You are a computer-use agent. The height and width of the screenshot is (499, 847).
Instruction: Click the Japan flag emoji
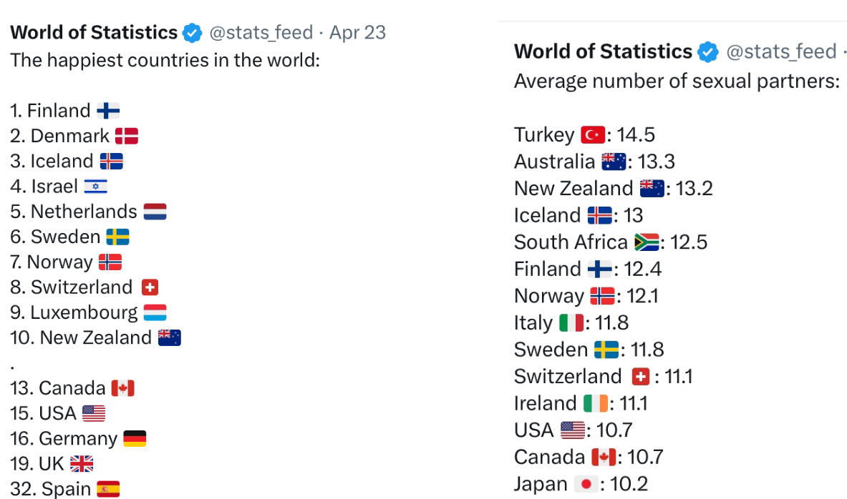tap(586, 485)
